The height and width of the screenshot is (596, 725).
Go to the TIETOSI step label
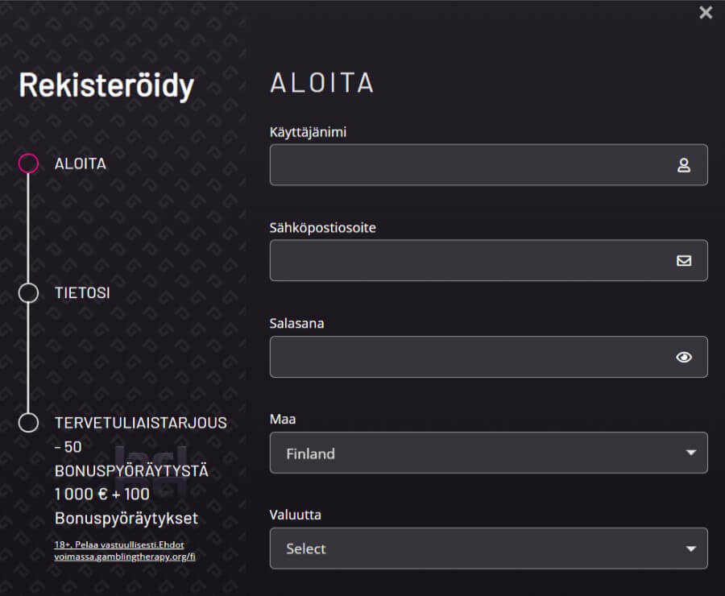[82, 292]
